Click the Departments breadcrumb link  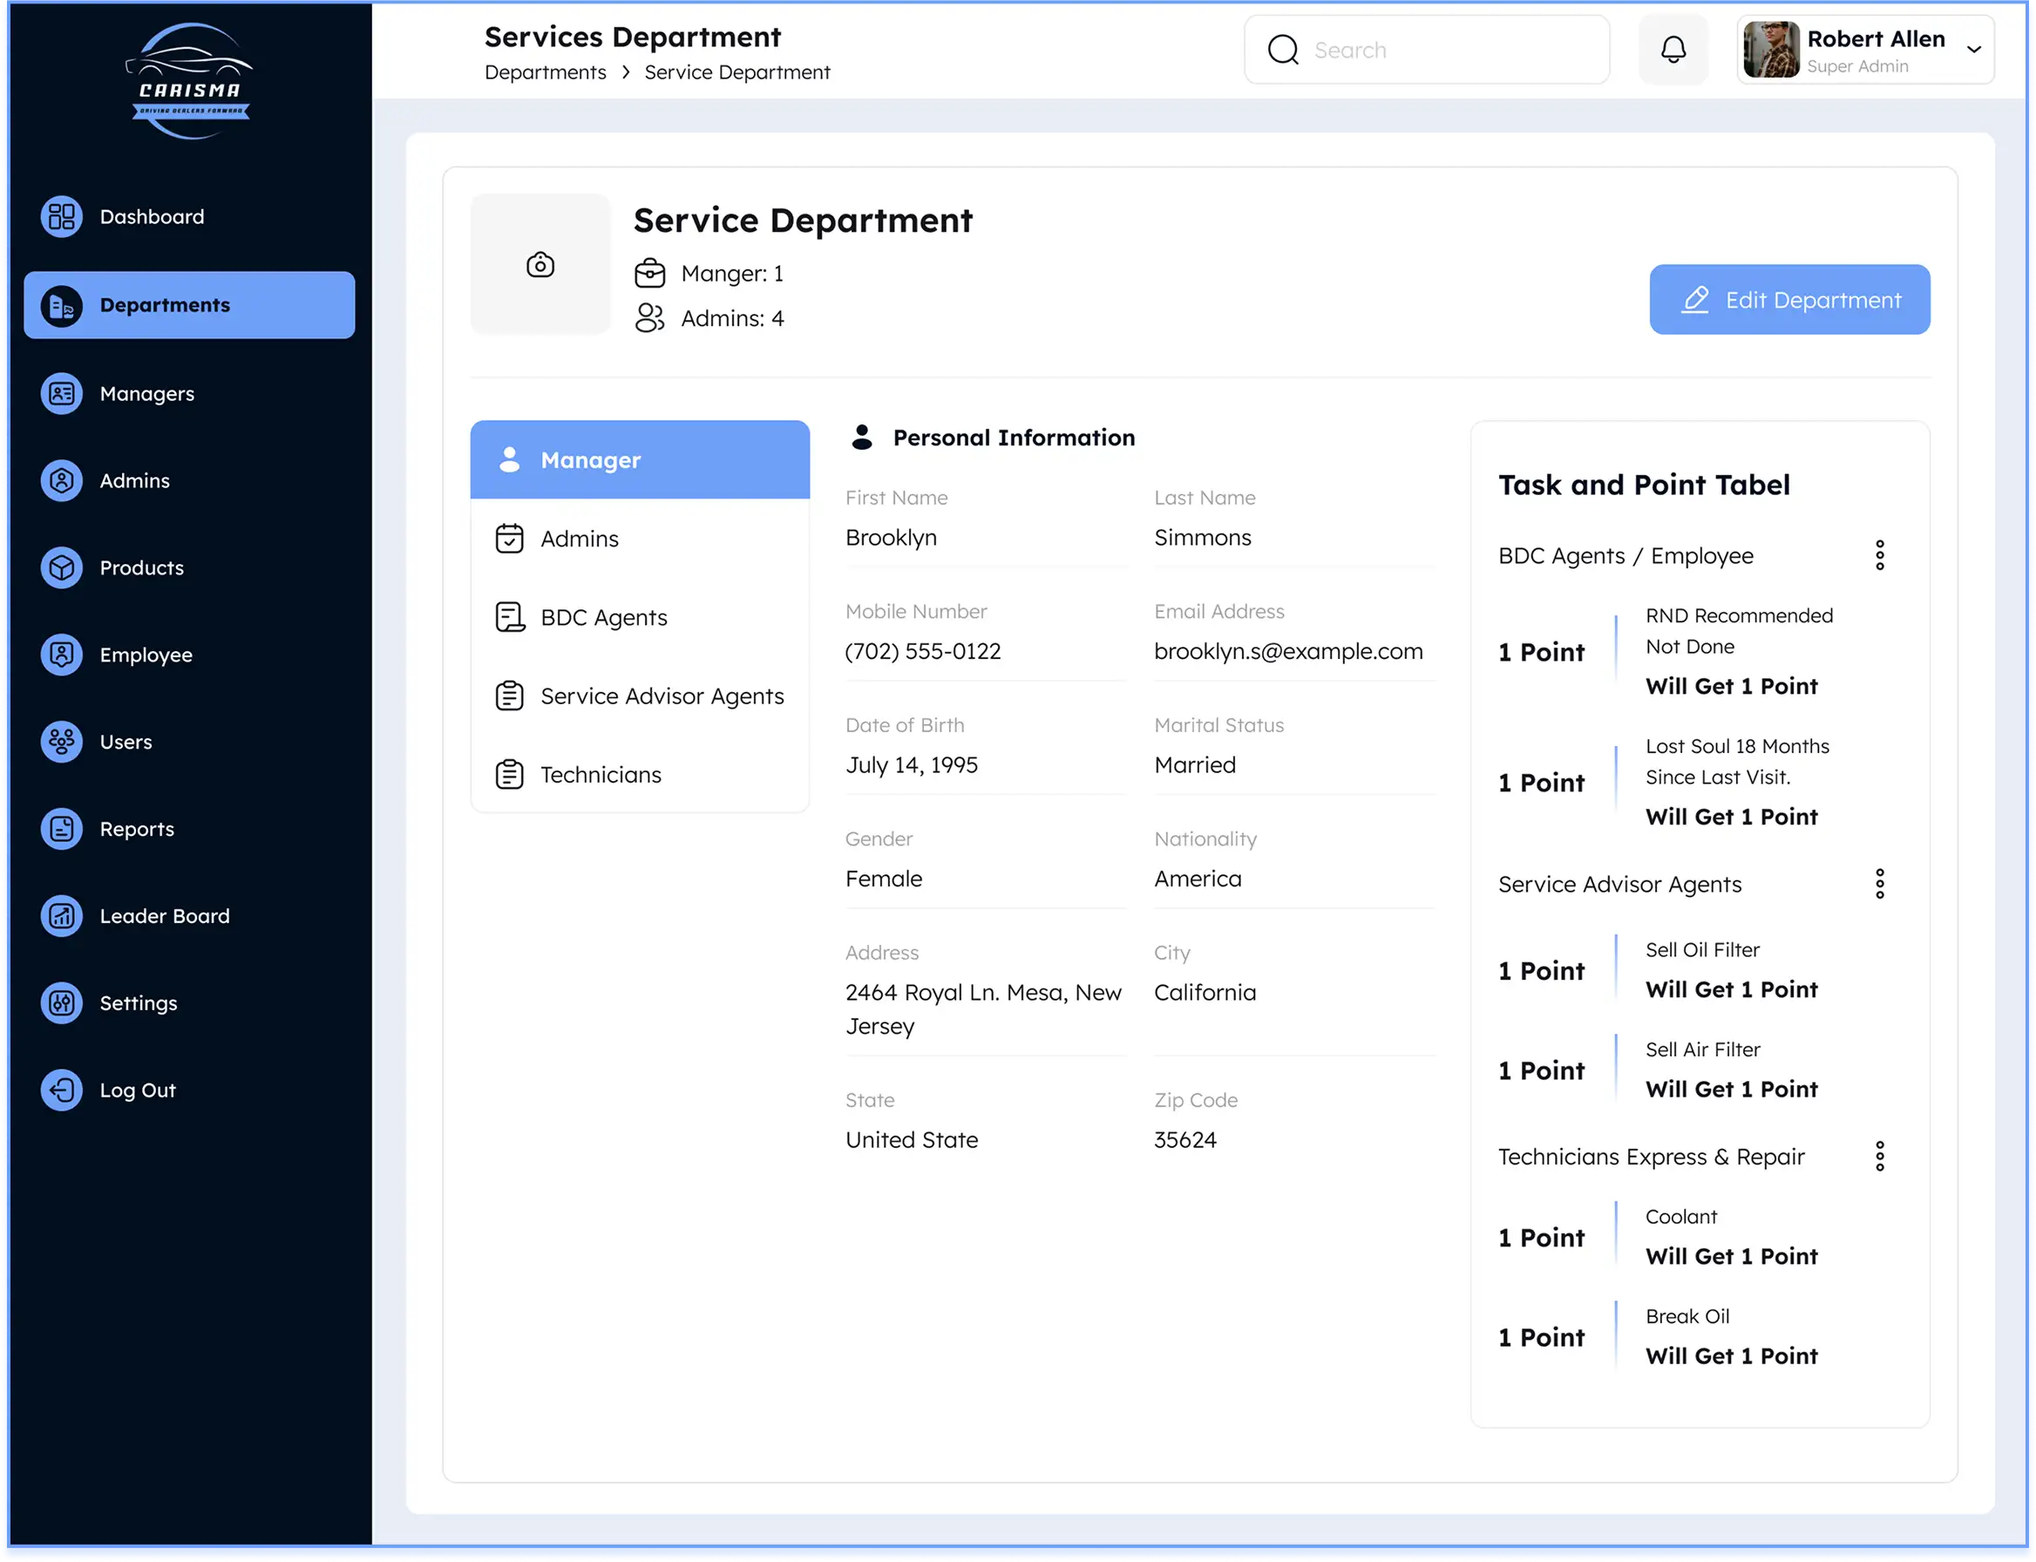545,72
